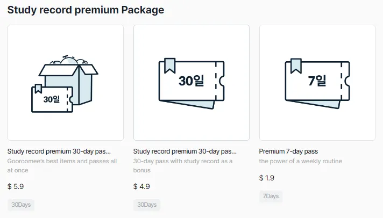
Task: Click the 30Days tag under the $4.9 pass
Action: 147,205
